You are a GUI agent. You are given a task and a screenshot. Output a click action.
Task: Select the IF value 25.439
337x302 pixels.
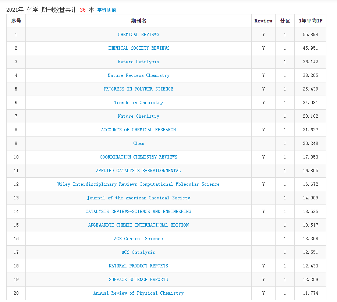[311, 89]
